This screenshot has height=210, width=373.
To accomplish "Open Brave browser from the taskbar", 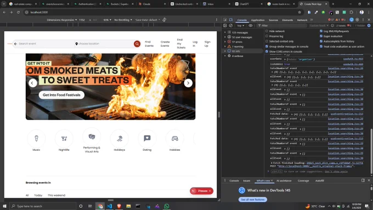I will (119, 206).
